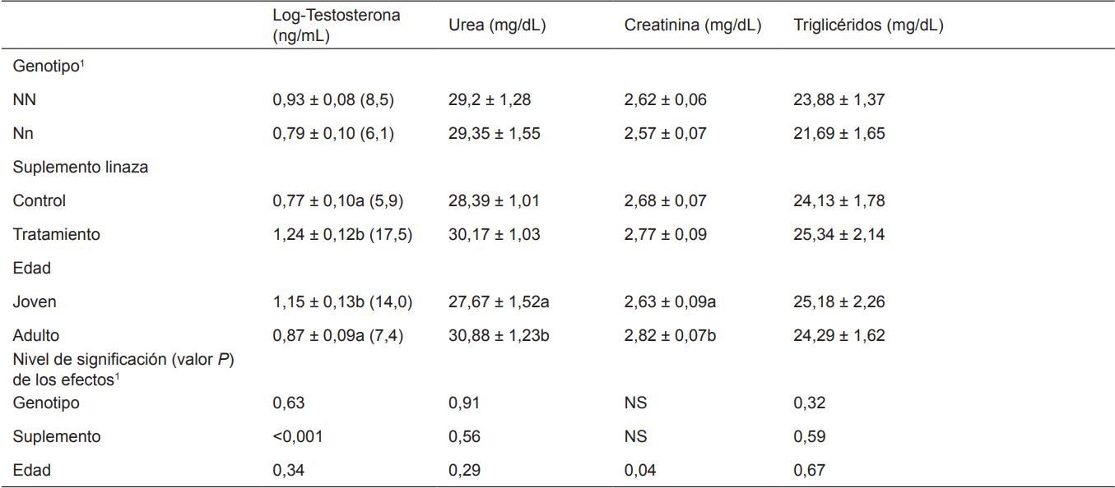The height and width of the screenshot is (488, 1115).
Task: Select the Joven row label
Action: [35, 302]
